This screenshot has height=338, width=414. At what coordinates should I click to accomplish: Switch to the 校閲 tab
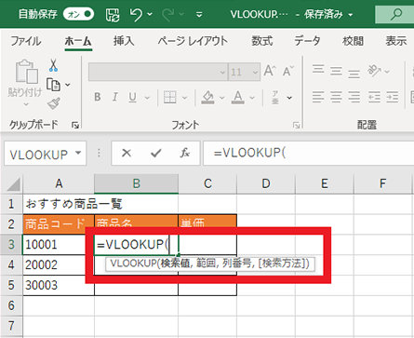click(x=353, y=41)
